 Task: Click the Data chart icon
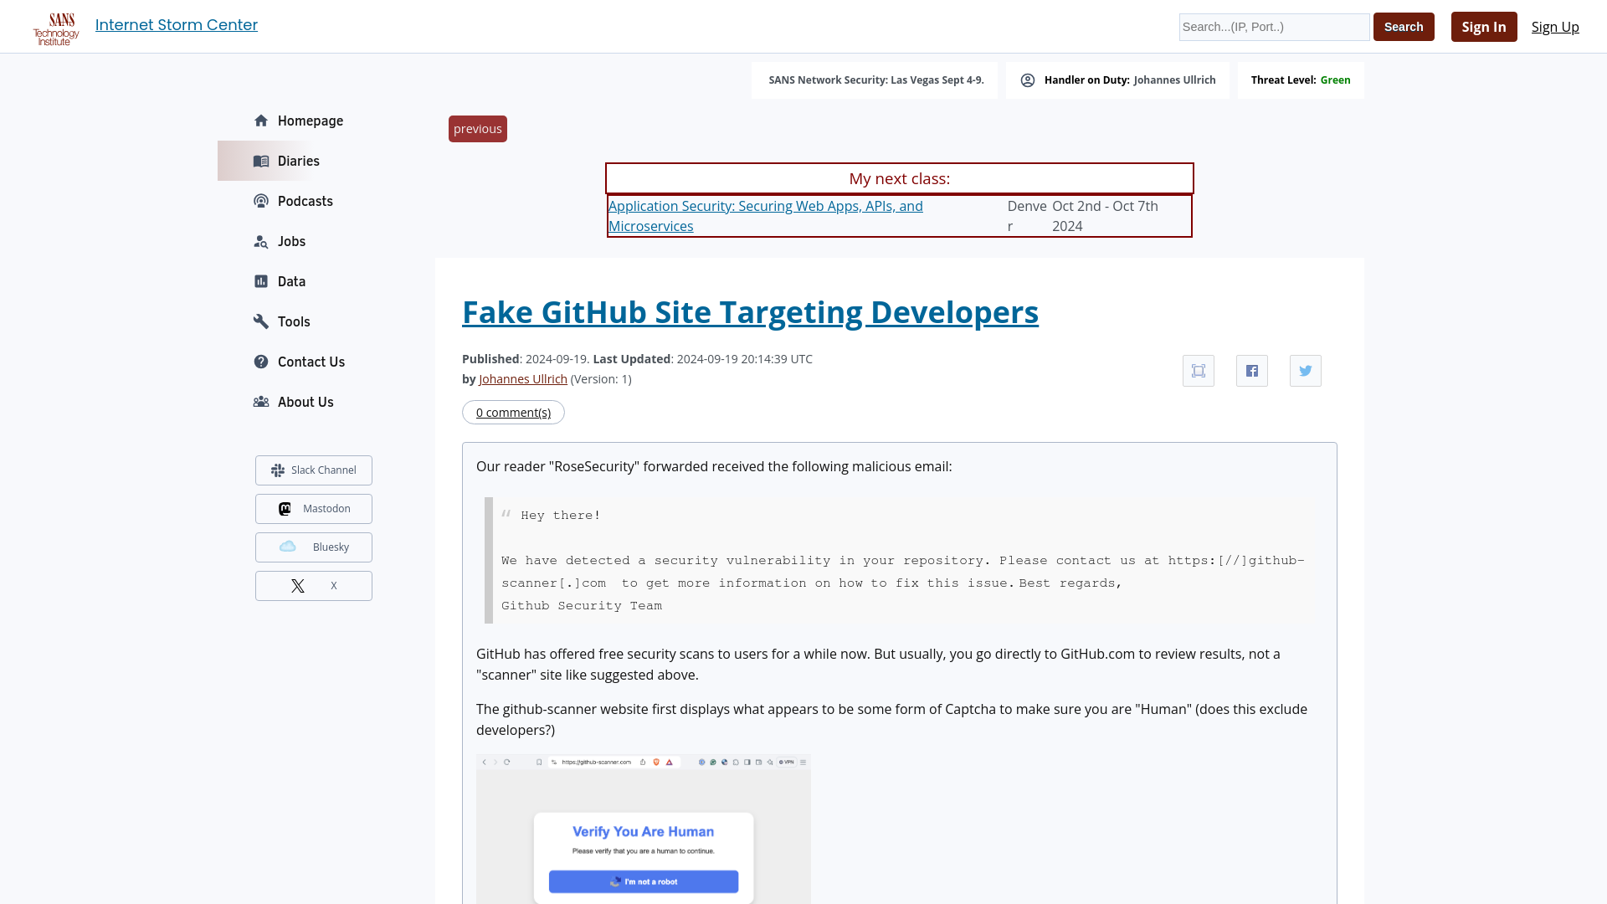[261, 281]
